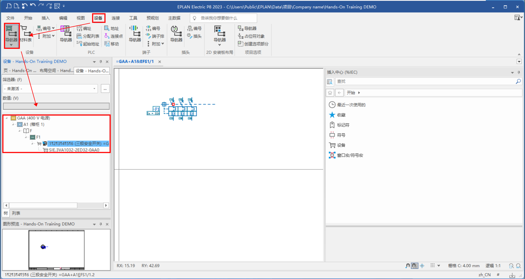
Task: Click zoom window icon in status bar
Action: (511, 266)
